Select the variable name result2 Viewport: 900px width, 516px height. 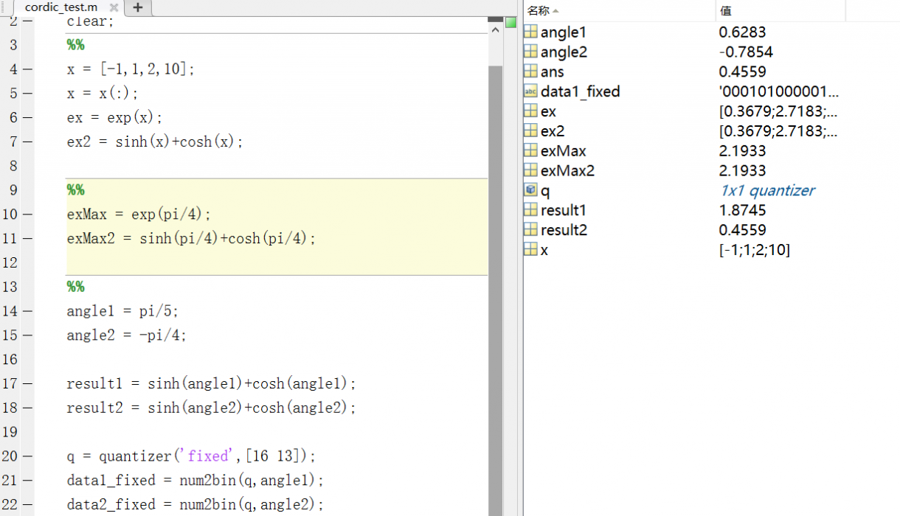pyautogui.click(x=564, y=230)
